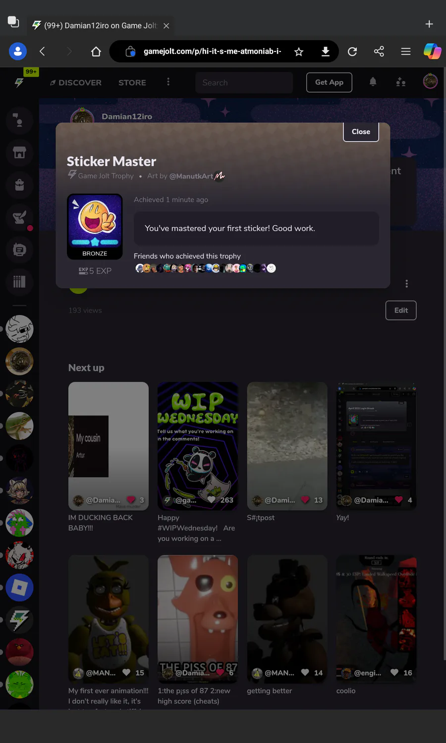Open the browser home page

(96, 52)
